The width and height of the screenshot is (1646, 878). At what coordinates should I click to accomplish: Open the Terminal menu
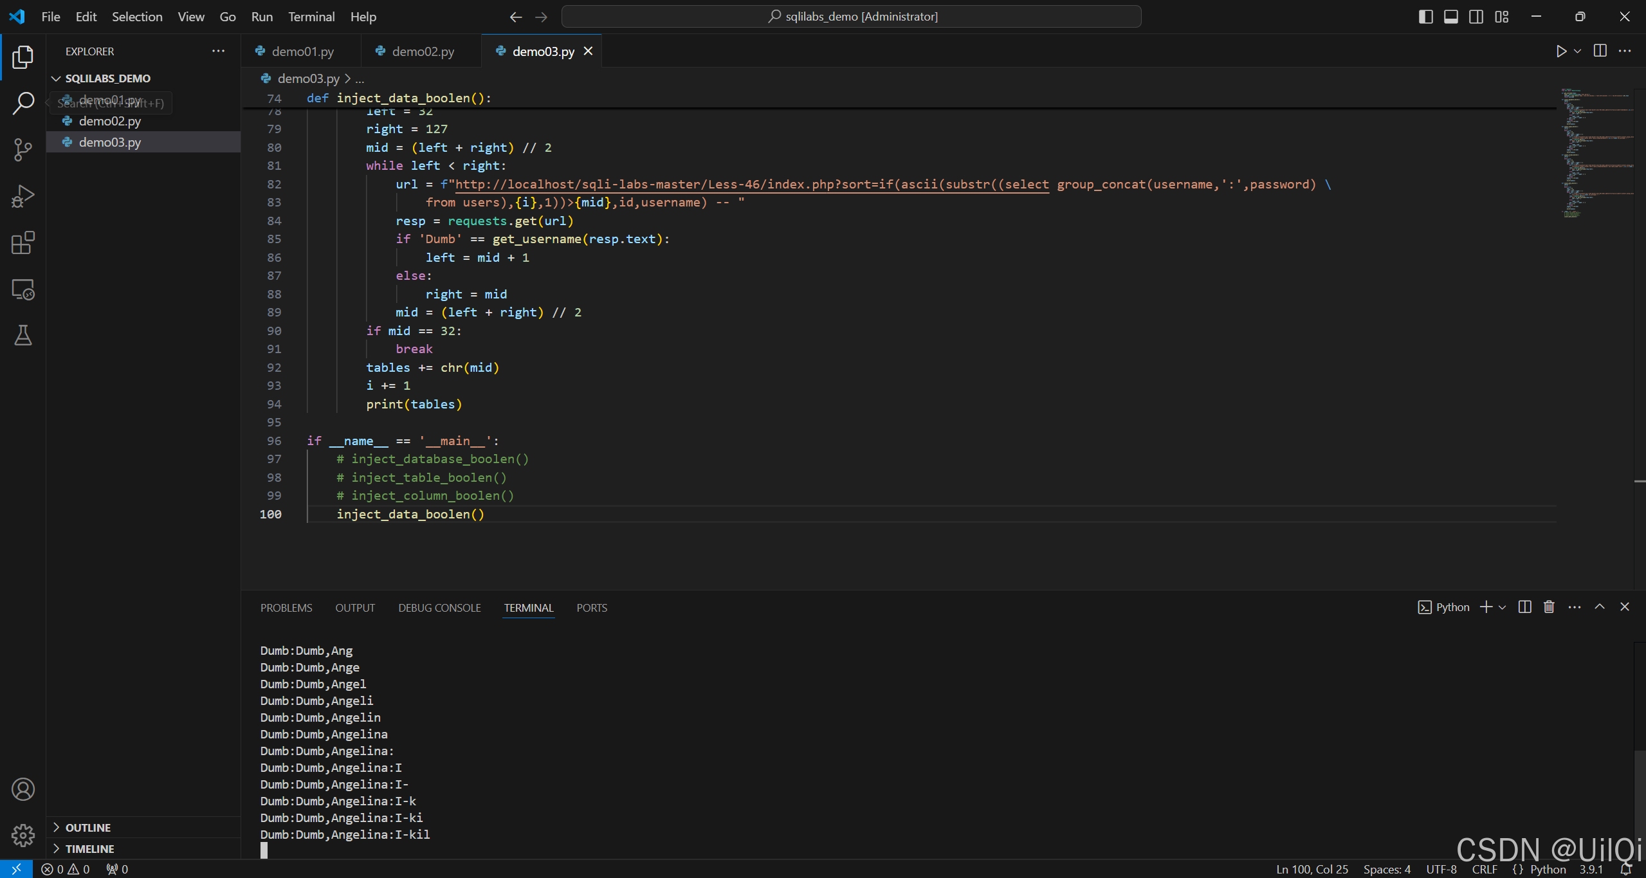pyautogui.click(x=311, y=17)
